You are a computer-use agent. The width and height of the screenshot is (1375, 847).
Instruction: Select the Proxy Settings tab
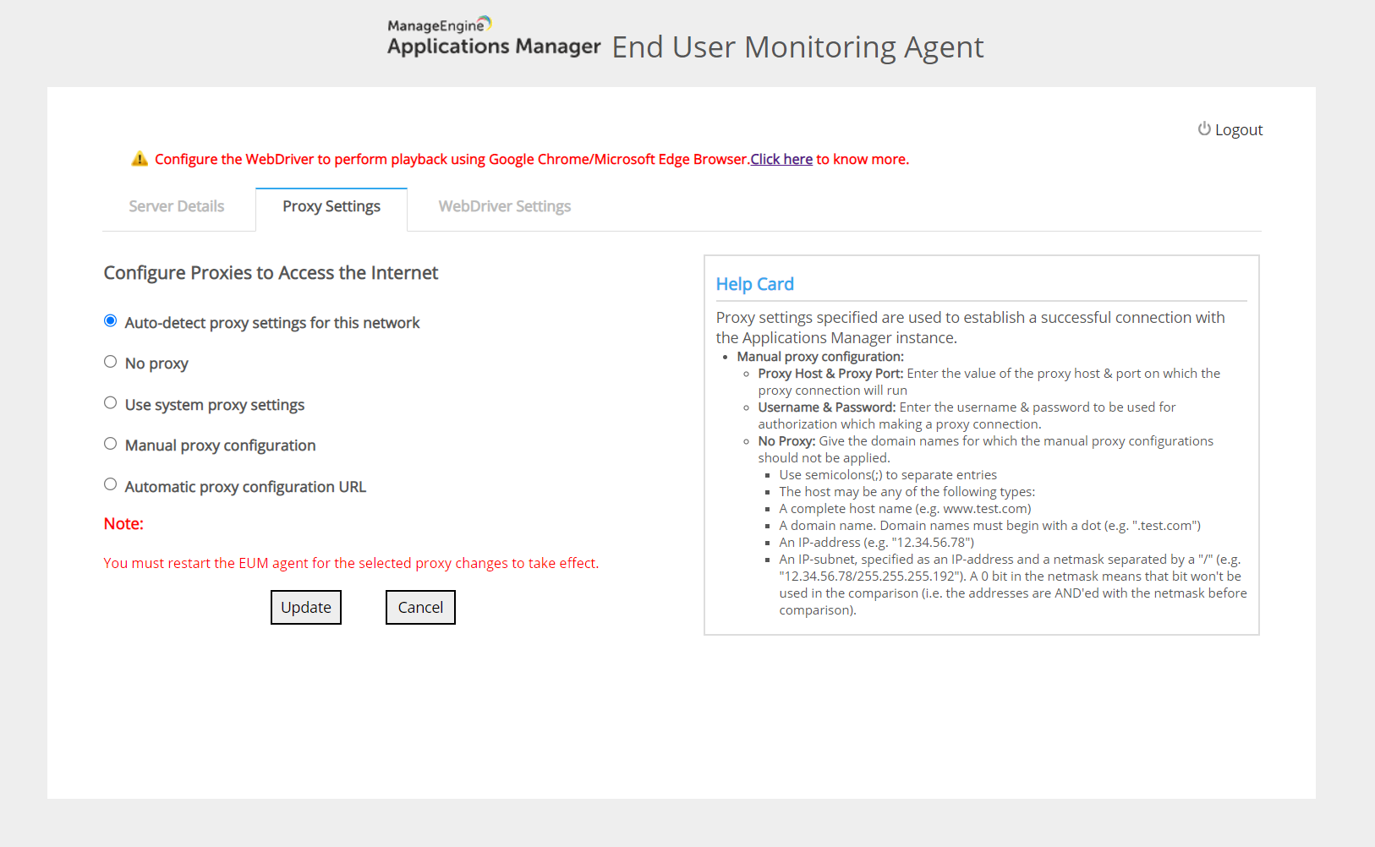(x=331, y=206)
